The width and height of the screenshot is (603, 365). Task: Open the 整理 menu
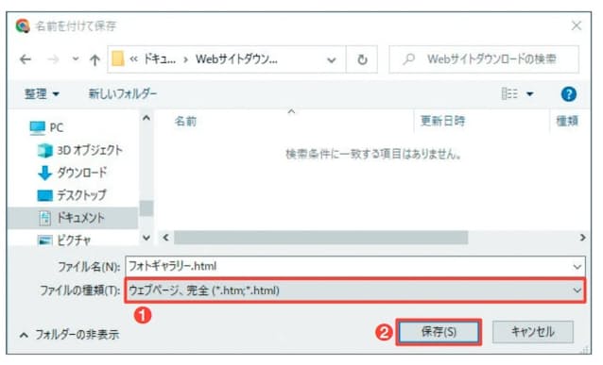click(42, 93)
